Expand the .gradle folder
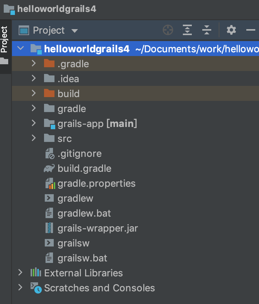Screen dimensions: 259x304 [x=34, y=63]
